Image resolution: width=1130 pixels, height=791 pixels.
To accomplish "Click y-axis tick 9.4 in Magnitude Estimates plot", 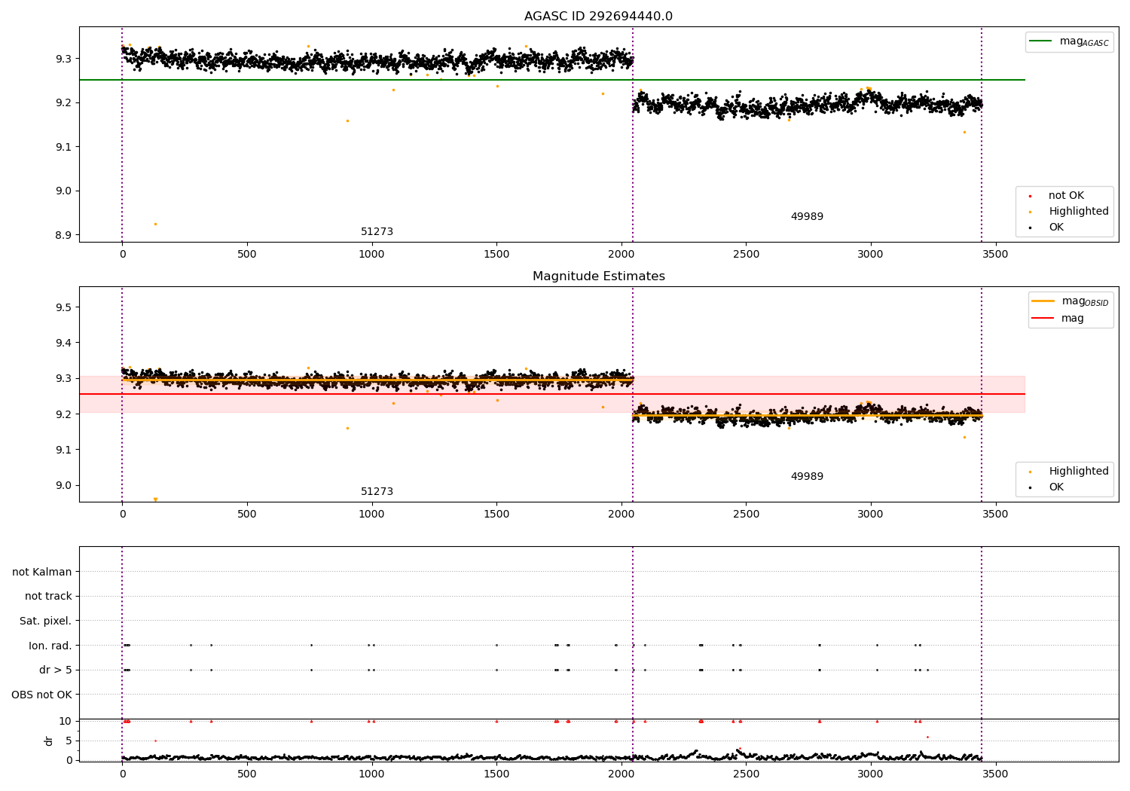I will pyautogui.click(x=62, y=343).
